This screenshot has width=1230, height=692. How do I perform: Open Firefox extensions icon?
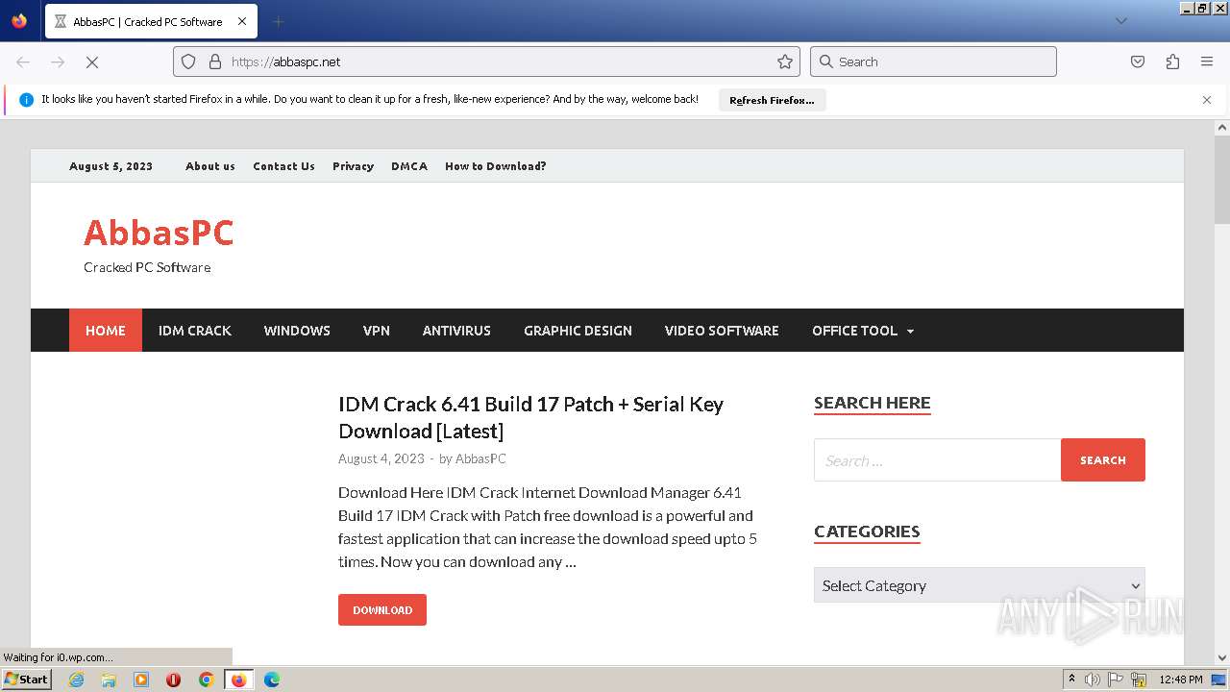(1172, 62)
